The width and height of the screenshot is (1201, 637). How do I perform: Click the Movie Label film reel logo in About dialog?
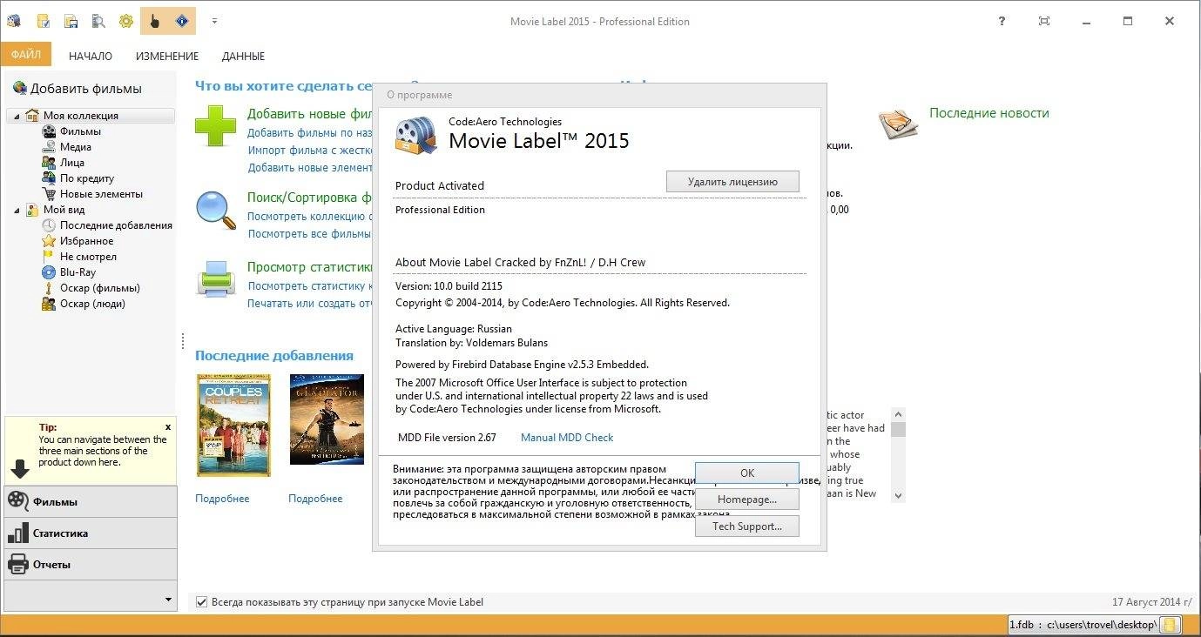click(415, 135)
